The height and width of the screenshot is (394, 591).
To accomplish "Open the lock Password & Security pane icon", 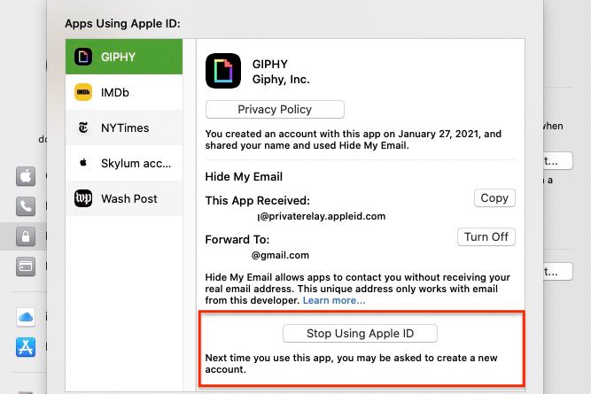I will point(26,236).
